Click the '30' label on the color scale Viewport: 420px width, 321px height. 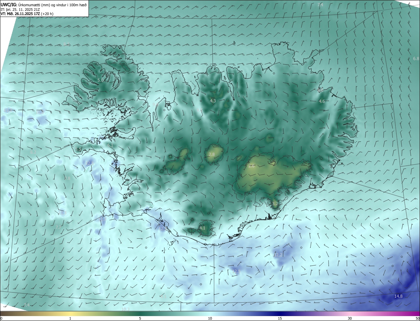tap(350, 318)
